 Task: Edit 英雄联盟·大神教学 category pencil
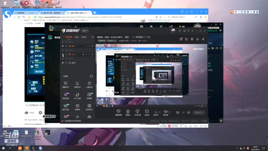coord(115,41)
